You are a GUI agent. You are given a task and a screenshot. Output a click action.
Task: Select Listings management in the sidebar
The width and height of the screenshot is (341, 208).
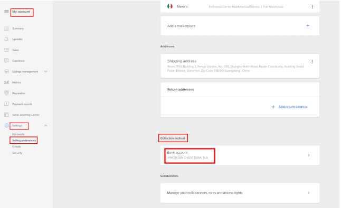point(25,72)
